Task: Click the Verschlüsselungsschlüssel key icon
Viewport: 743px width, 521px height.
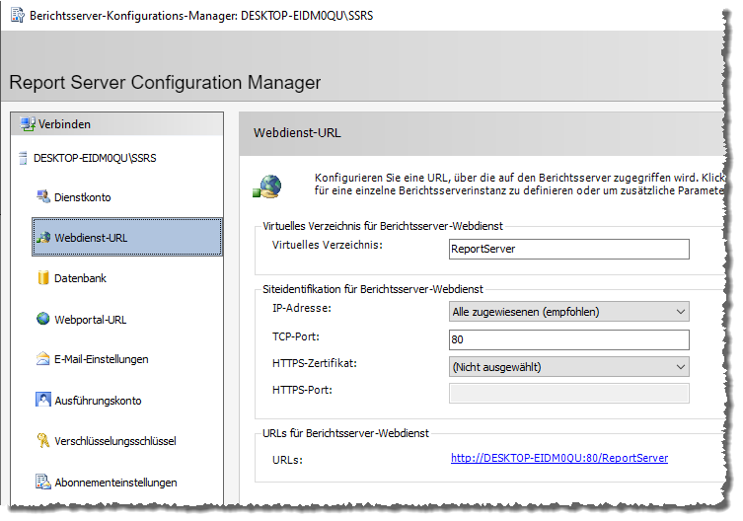Action: (43, 441)
